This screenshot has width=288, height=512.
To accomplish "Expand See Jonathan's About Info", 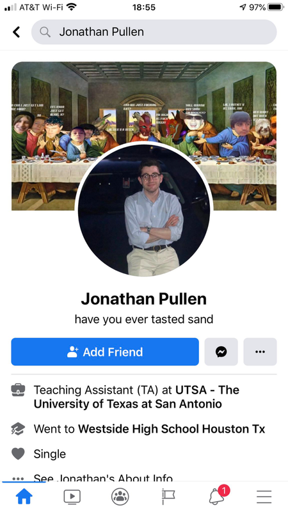I will tap(103, 479).
